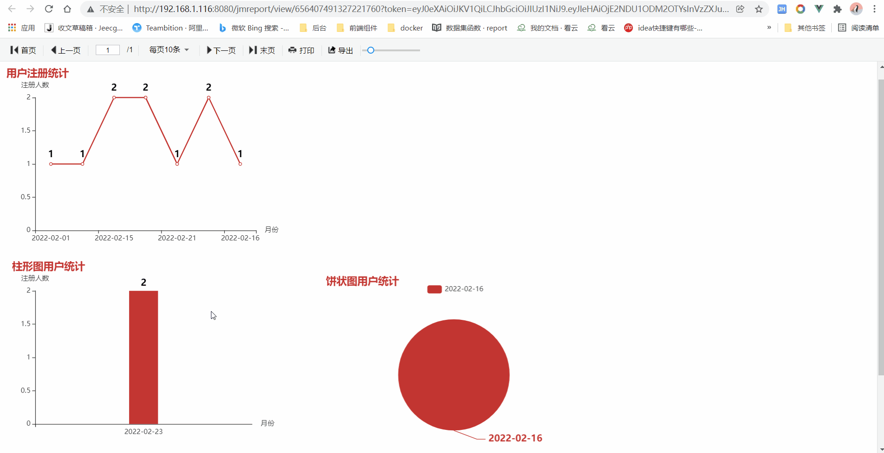Open the colorful circle extension icon
This screenshot has width=884, height=453.
click(x=800, y=9)
